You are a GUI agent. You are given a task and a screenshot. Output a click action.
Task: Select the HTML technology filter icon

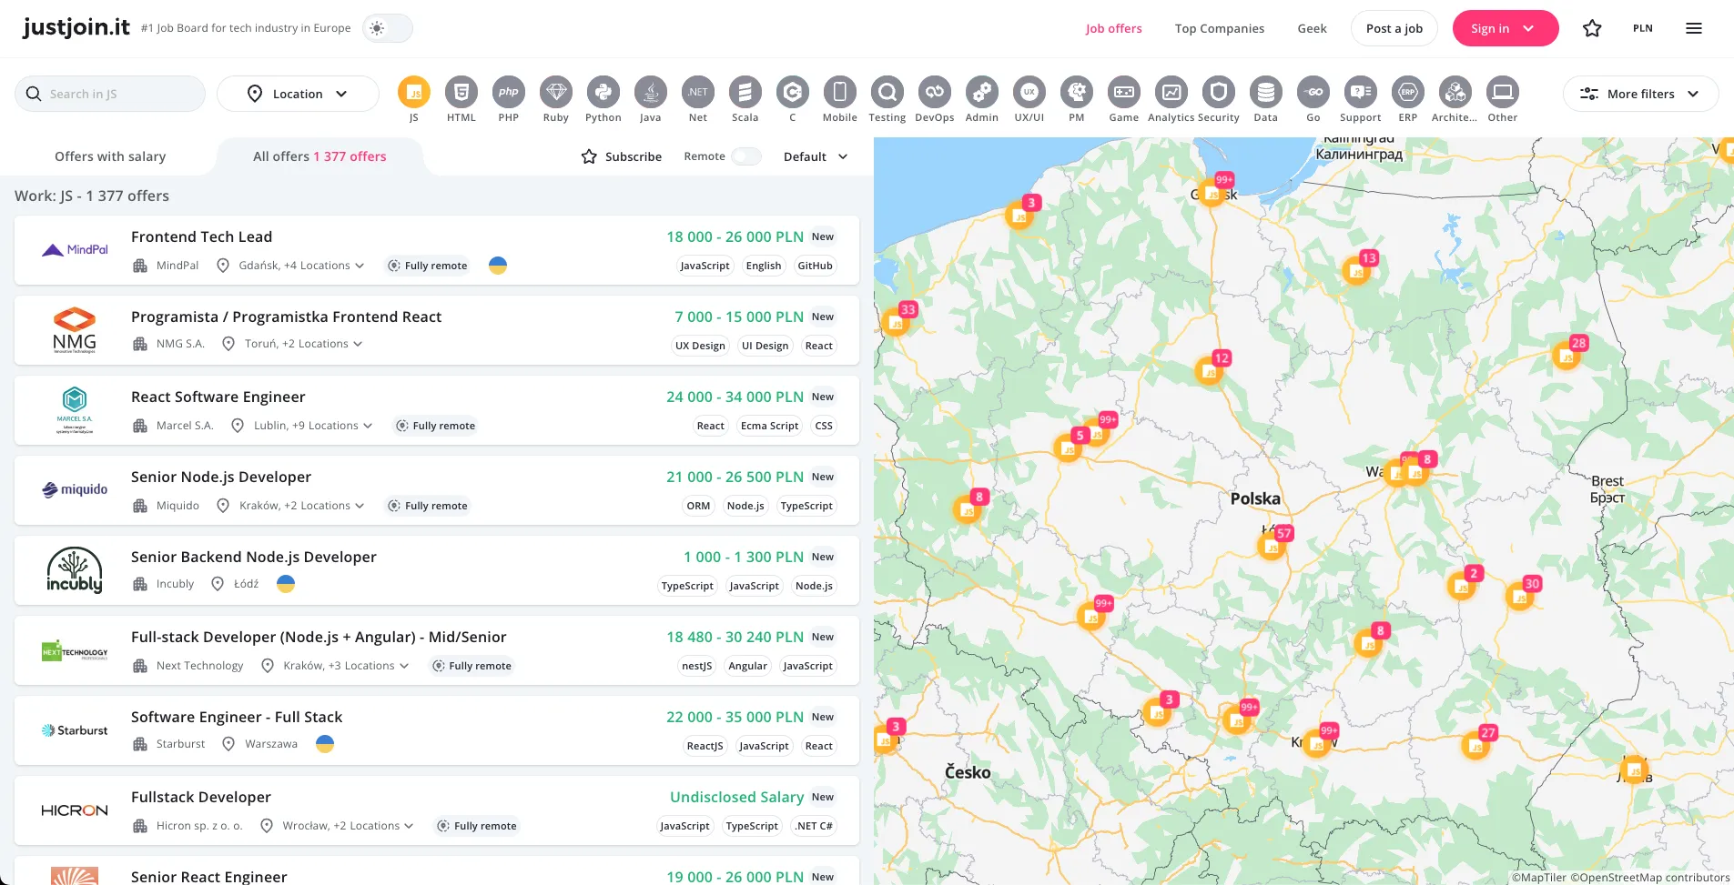[461, 92]
